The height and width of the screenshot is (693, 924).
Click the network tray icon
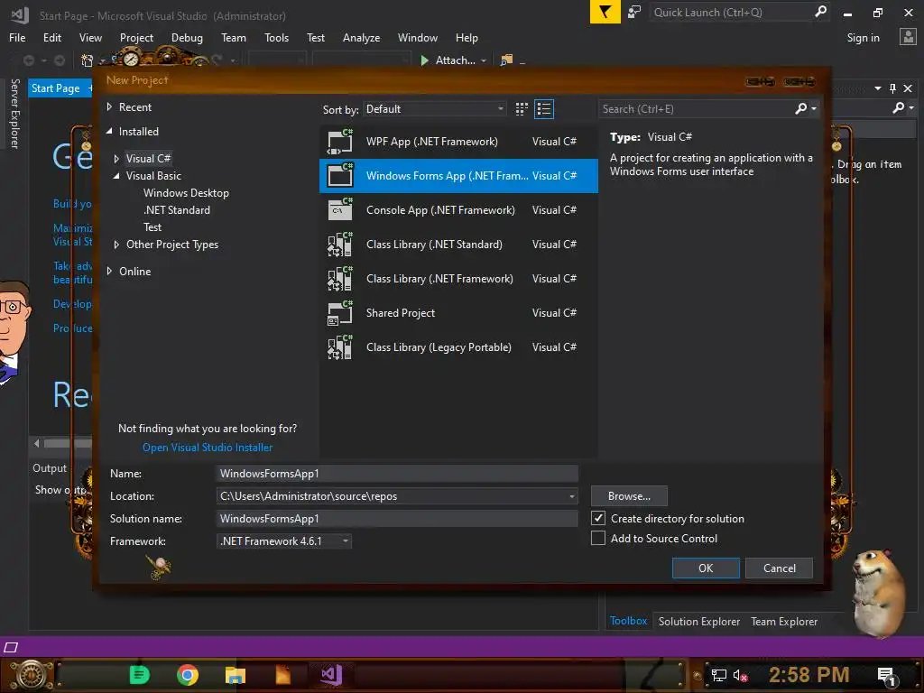(718, 675)
